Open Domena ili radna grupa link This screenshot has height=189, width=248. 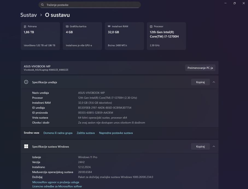click(58, 133)
